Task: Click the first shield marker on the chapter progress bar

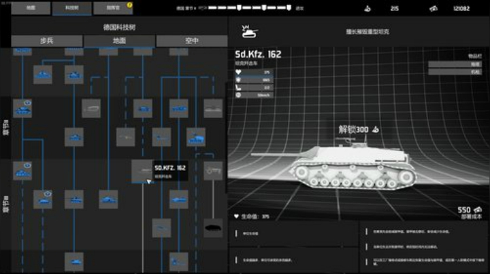Action: click(239, 7)
